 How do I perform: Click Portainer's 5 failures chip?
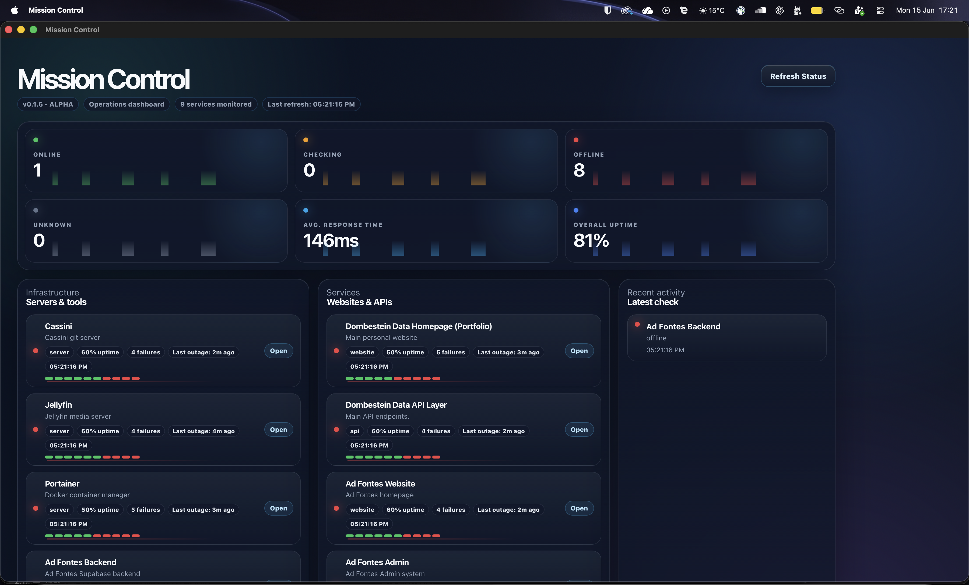(x=145, y=509)
